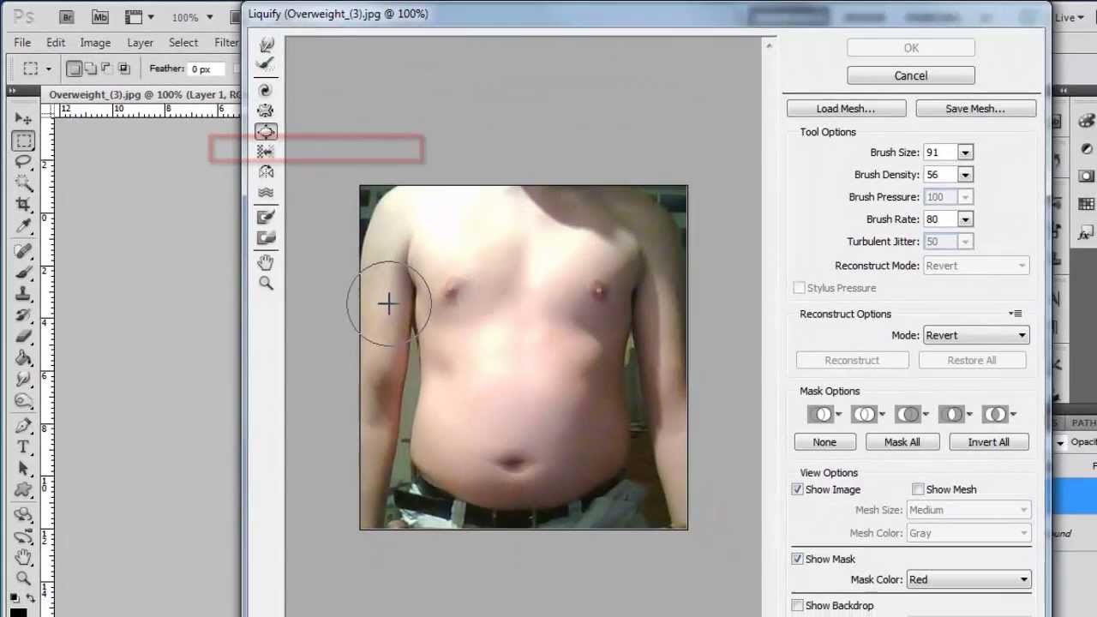The image size is (1097, 617).
Task: Open the Brush Density dropdown arrow
Action: pyautogui.click(x=965, y=175)
